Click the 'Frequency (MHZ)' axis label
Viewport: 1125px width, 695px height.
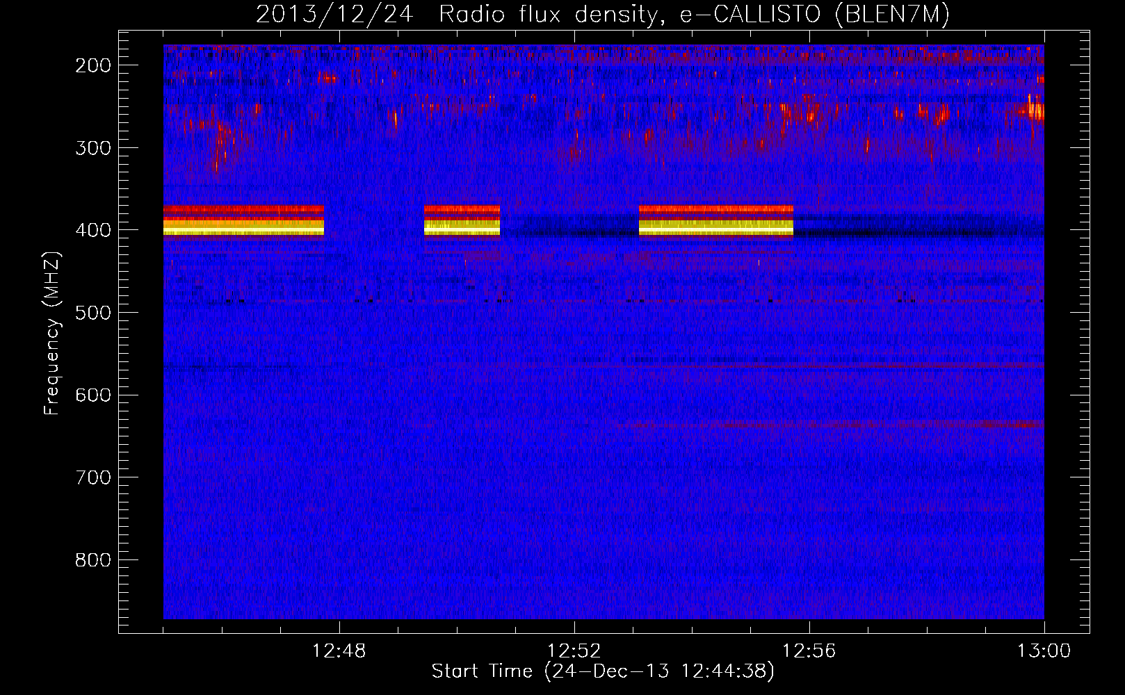[52, 334]
